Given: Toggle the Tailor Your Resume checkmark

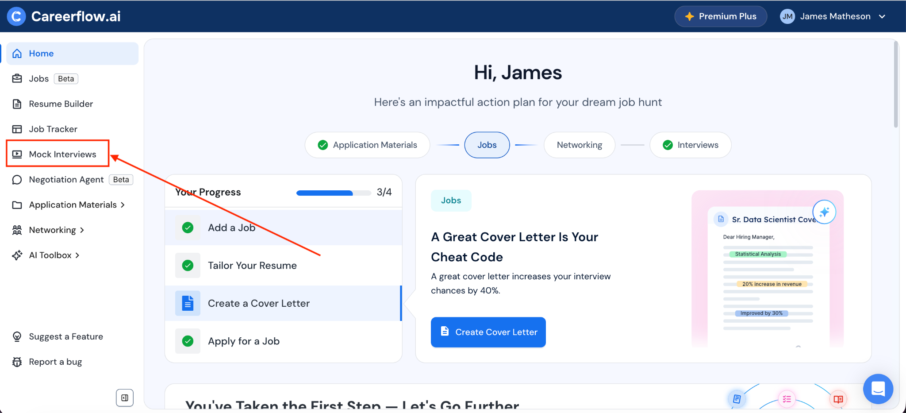Looking at the screenshot, I should pos(188,265).
